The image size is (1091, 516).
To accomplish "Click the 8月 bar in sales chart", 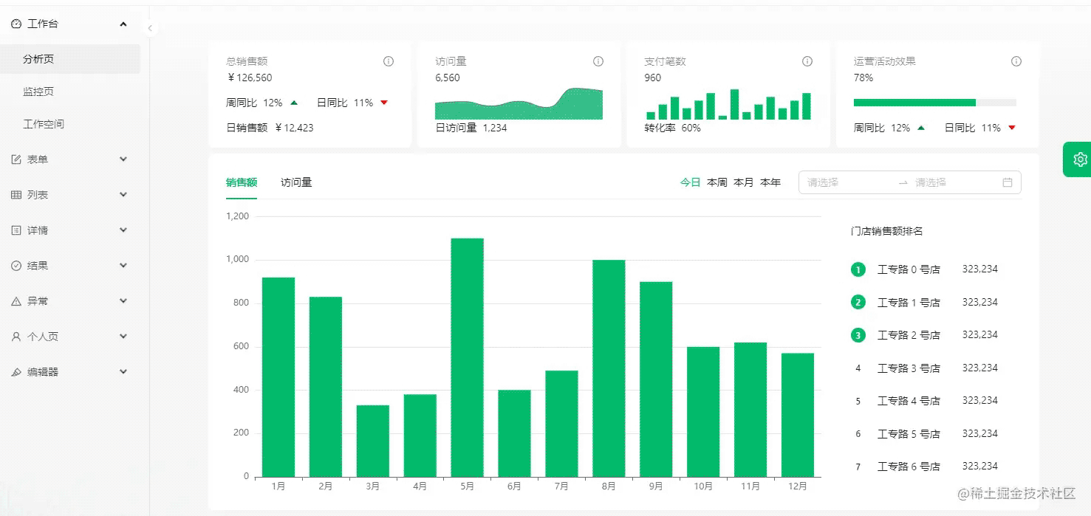I will click(x=609, y=368).
